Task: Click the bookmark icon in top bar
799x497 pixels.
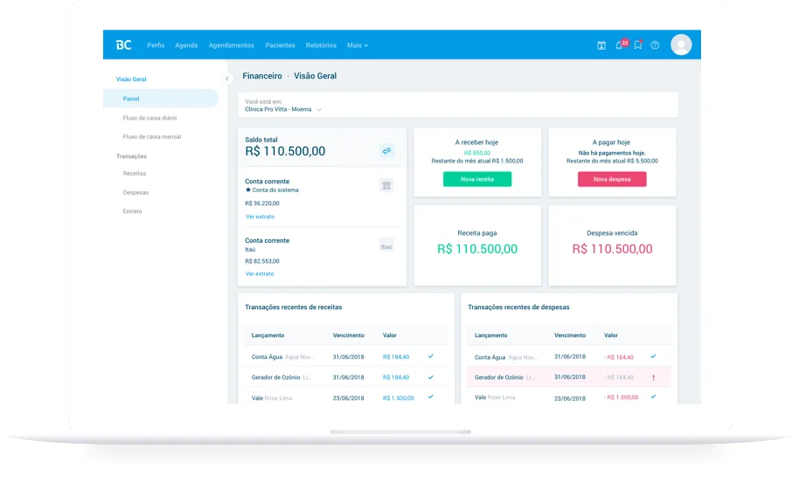Action: (637, 45)
